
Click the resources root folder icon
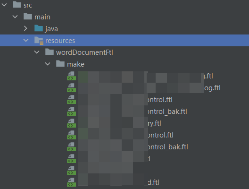(39, 41)
